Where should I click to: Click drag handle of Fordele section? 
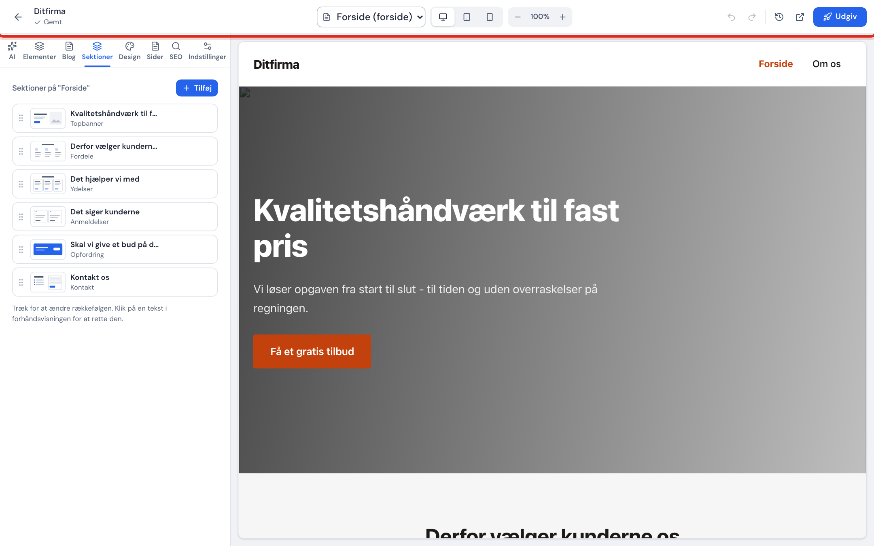point(21,151)
